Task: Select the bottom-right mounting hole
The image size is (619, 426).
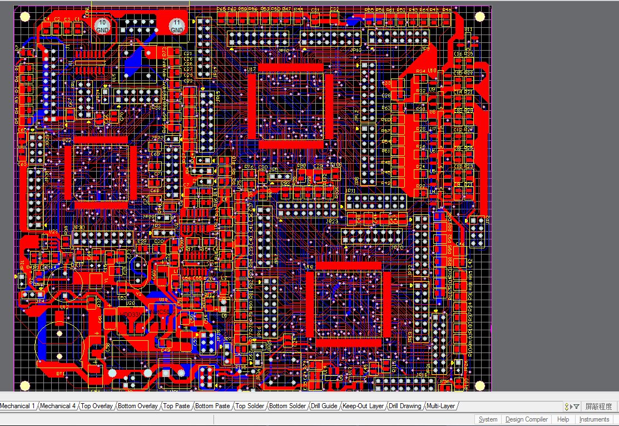Action: coord(479,385)
